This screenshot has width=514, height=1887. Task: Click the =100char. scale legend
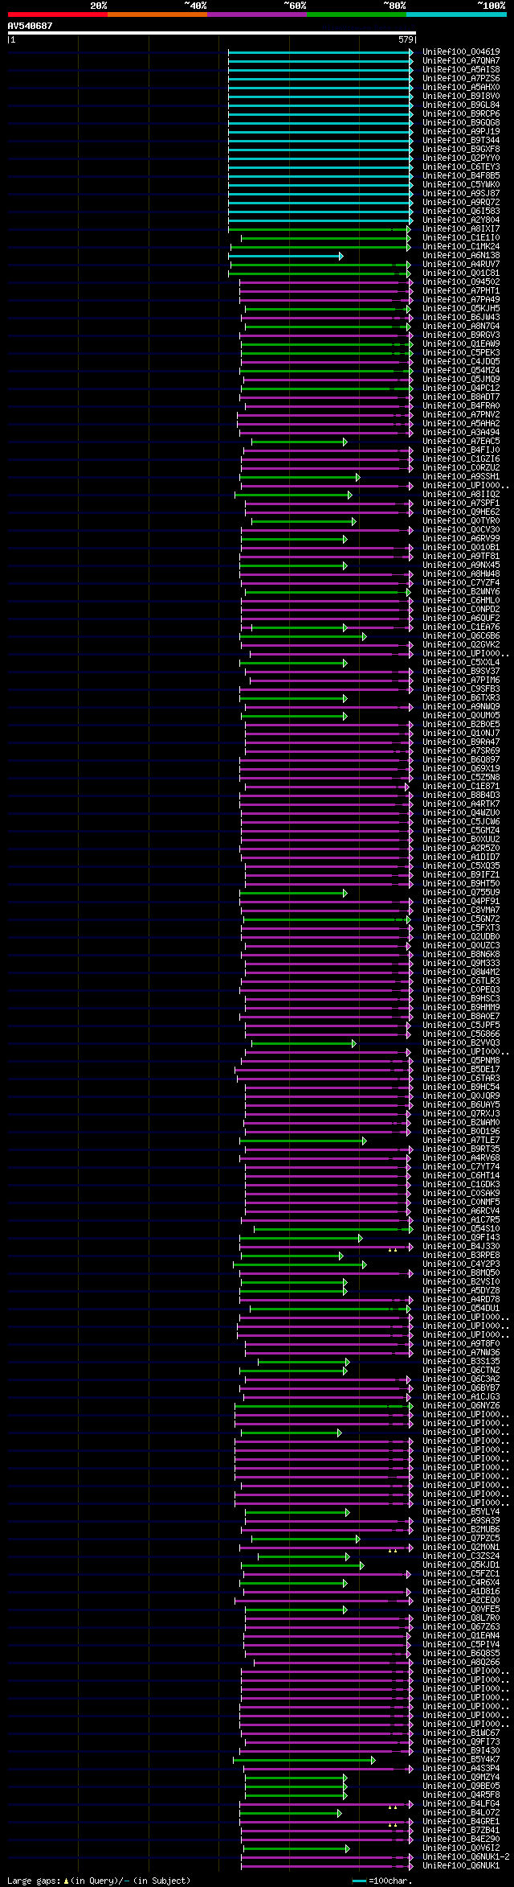(x=382, y=1881)
